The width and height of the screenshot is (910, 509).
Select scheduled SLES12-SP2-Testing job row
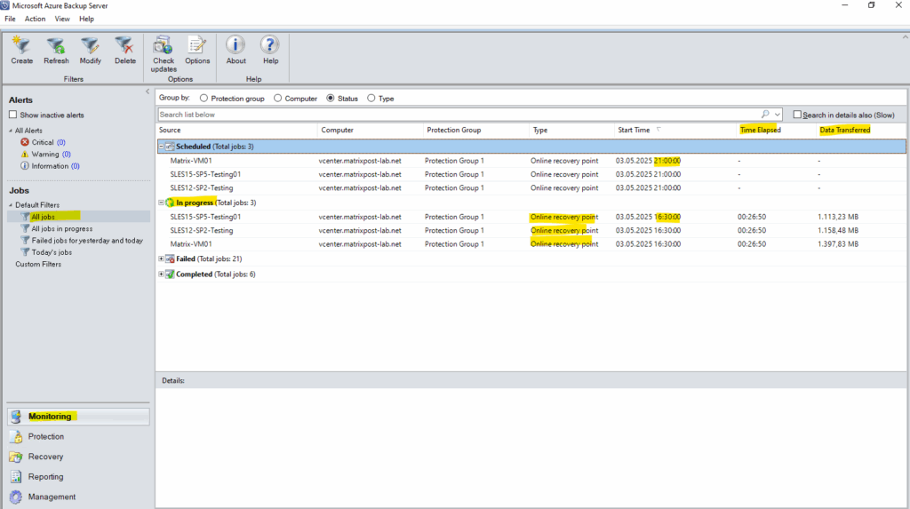click(531, 188)
